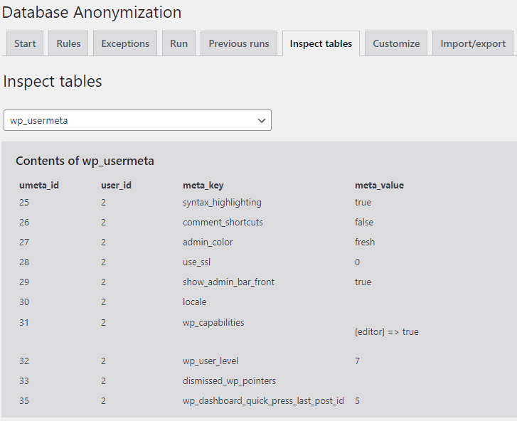
Task: Click the Contents of wp_usermeta heading
Action: 85,161
